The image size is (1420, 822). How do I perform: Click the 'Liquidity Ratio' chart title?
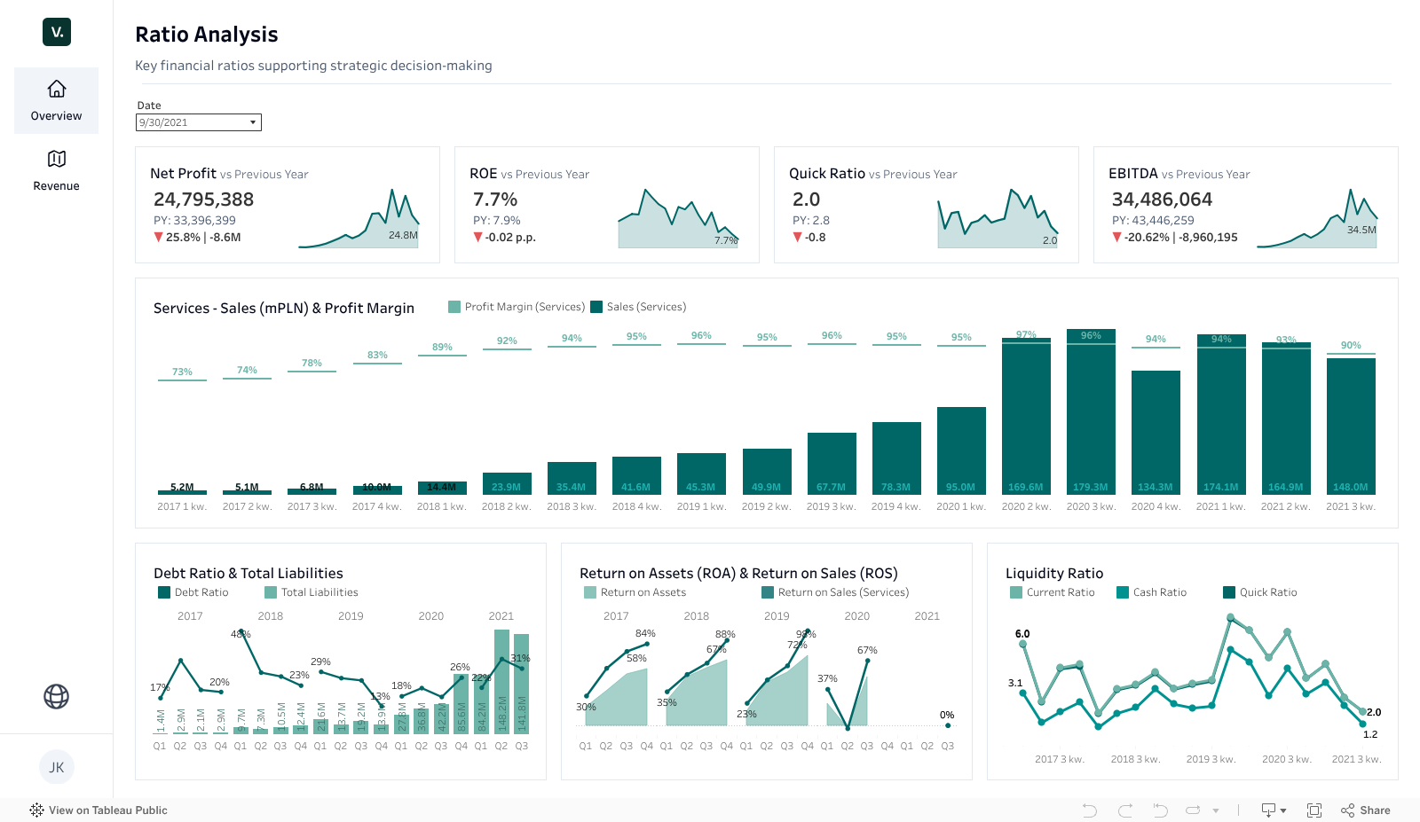[1054, 574]
